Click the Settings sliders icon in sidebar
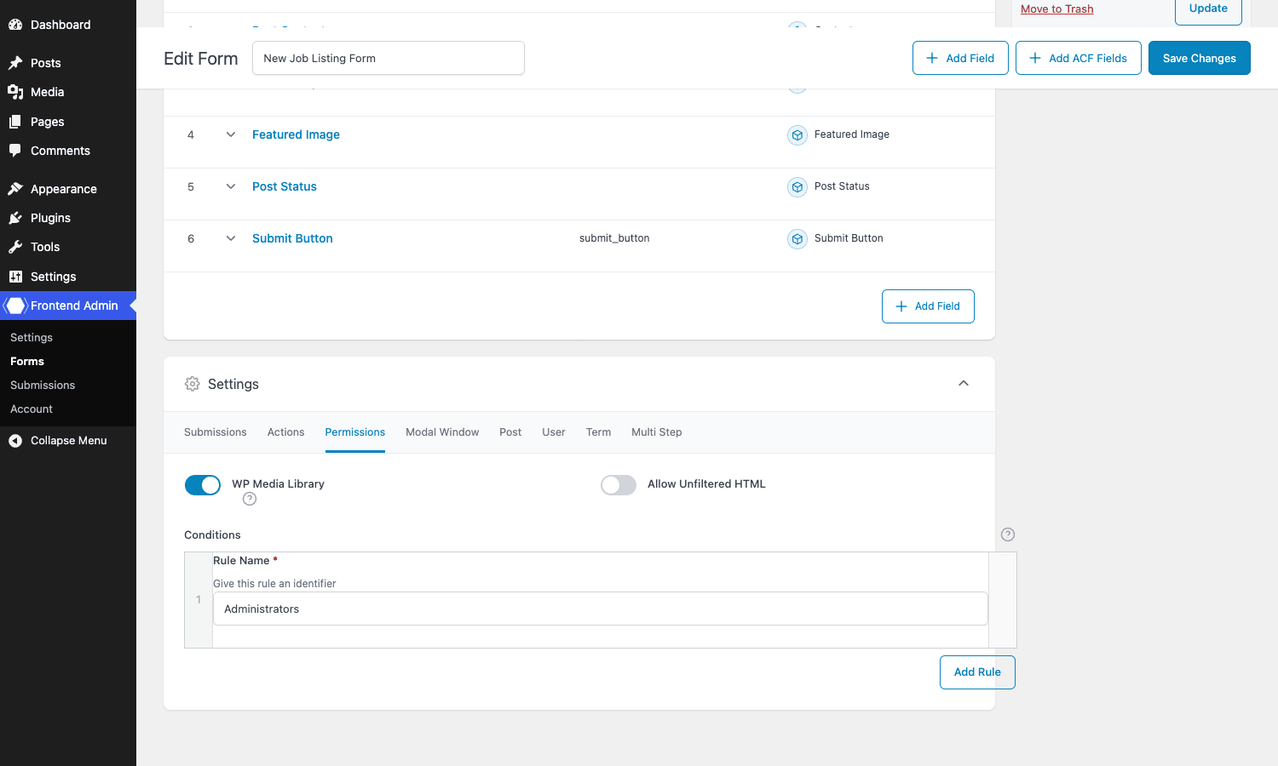Viewport: 1278px width, 766px height. (15, 277)
